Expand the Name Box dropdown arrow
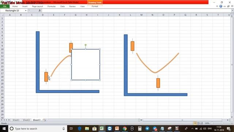The width and height of the screenshot is (234, 132). 26,11
